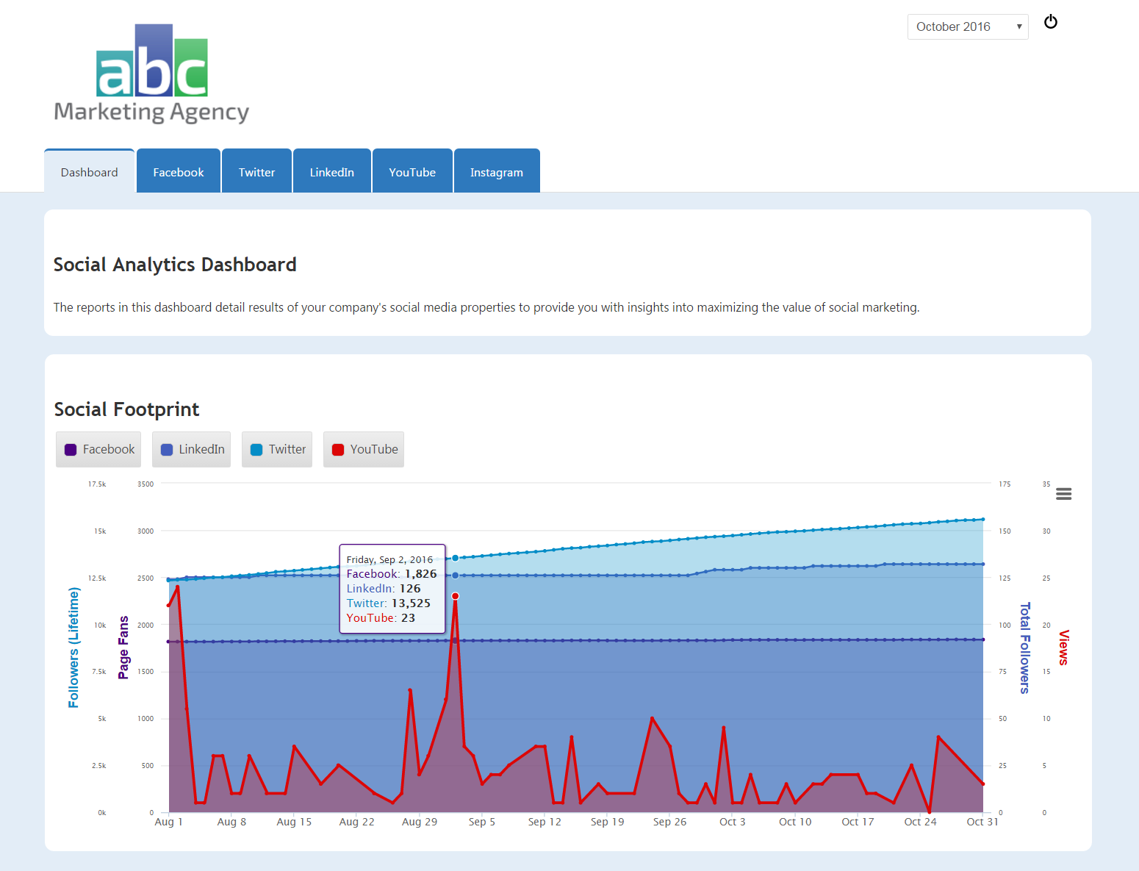Image resolution: width=1139 pixels, height=871 pixels.
Task: Click the ABC Marketing Agency logo
Action: click(x=152, y=74)
